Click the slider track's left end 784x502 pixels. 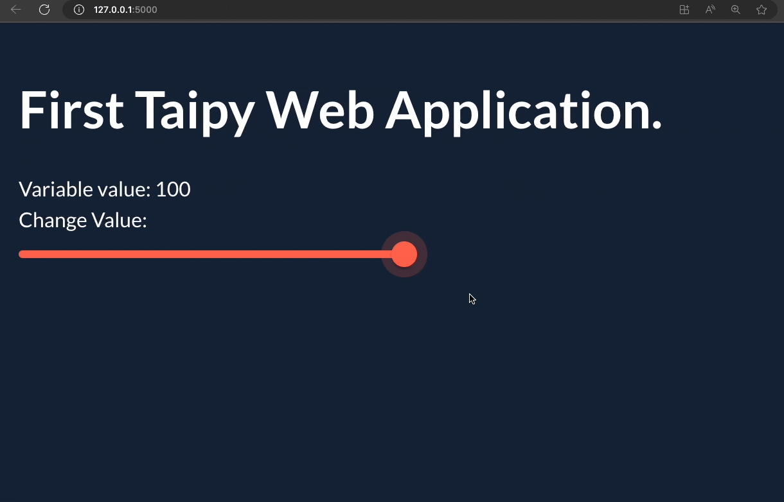coord(22,254)
